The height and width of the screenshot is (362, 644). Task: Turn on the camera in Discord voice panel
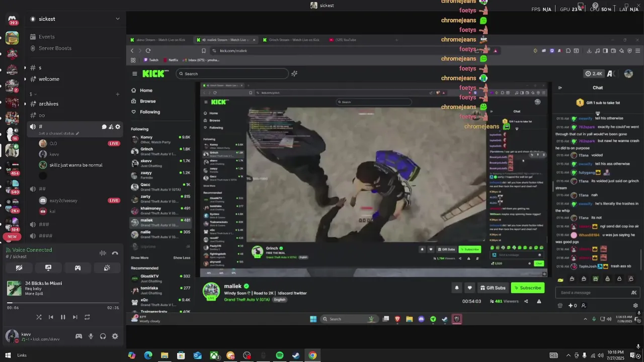tap(19, 268)
